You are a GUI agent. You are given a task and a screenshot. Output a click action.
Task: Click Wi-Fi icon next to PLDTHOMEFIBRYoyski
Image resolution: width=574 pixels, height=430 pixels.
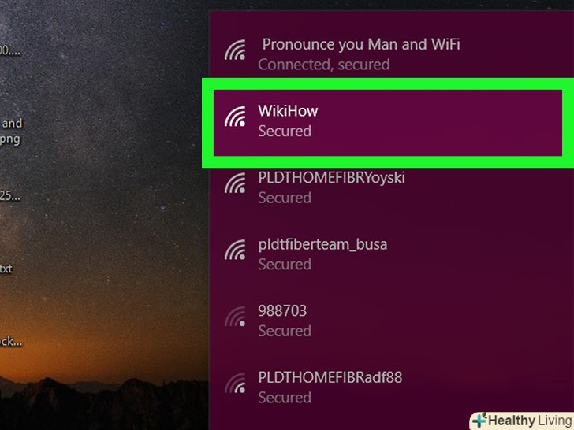click(235, 183)
